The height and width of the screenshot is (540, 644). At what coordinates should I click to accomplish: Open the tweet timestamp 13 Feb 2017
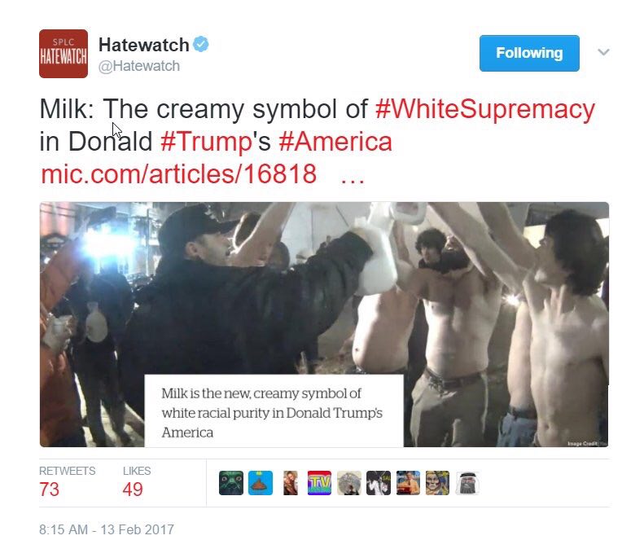coord(107,529)
